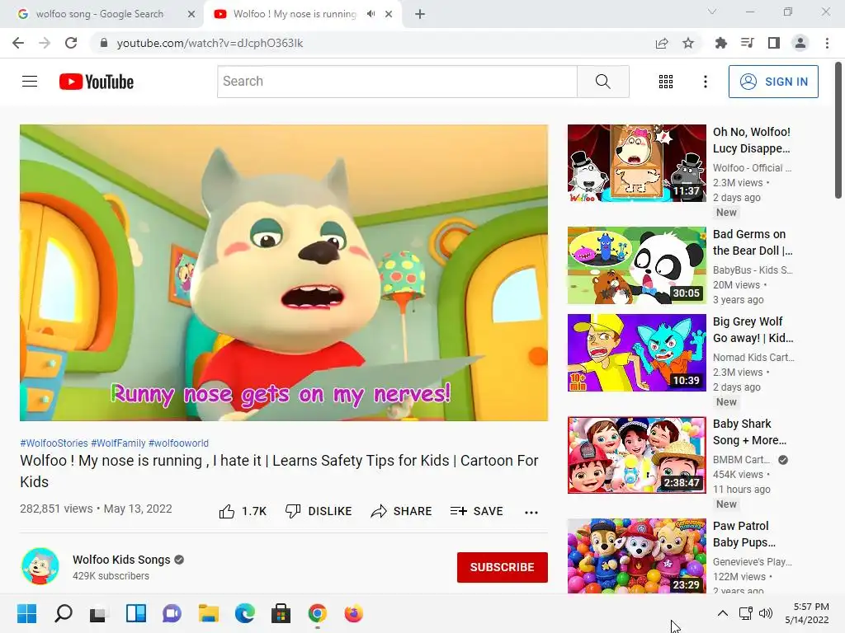Reload the YouTube page
The width and height of the screenshot is (845, 633).
click(71, 43)
